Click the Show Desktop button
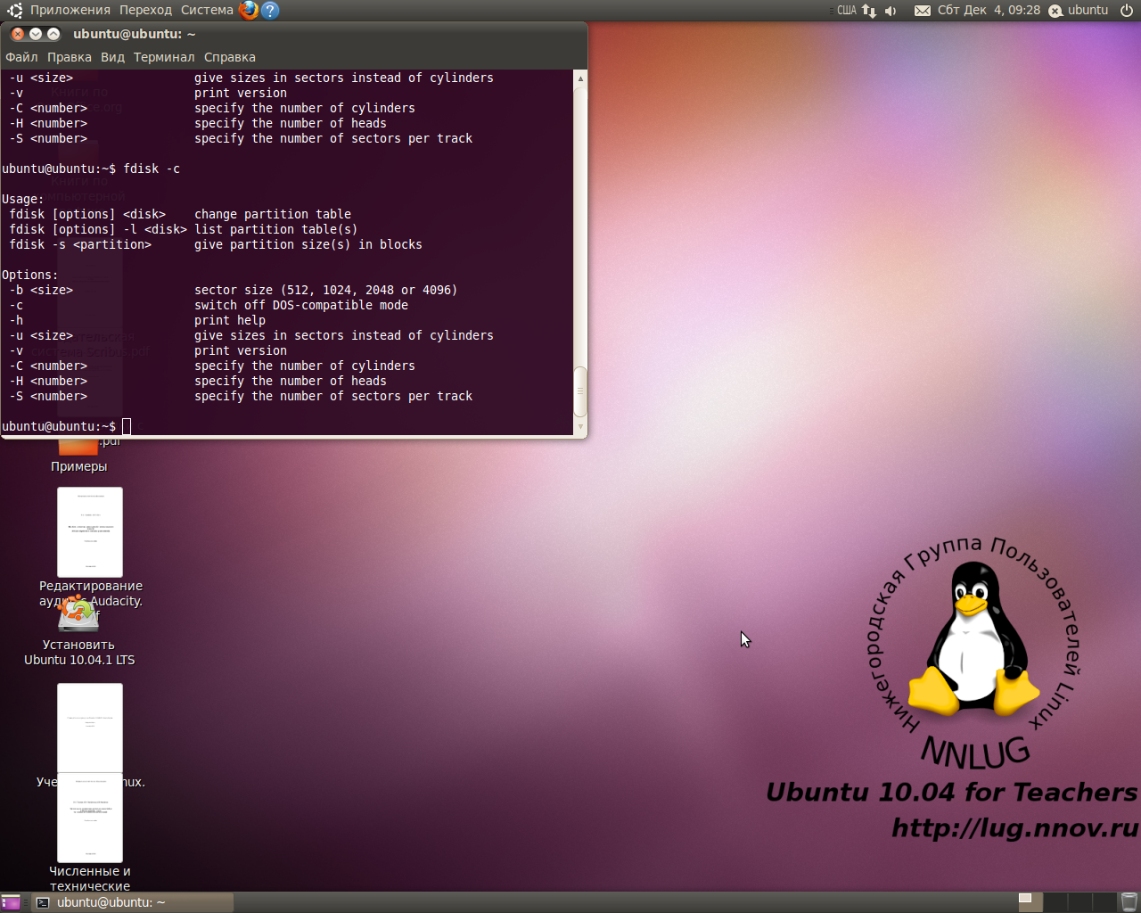 (x=12, y=902)
